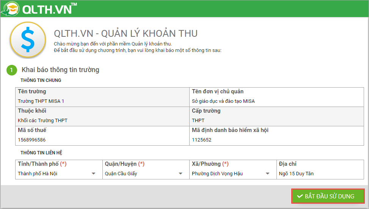
Task: Select the school name Trường THPT MISA 1
Action: coord(41,101)
